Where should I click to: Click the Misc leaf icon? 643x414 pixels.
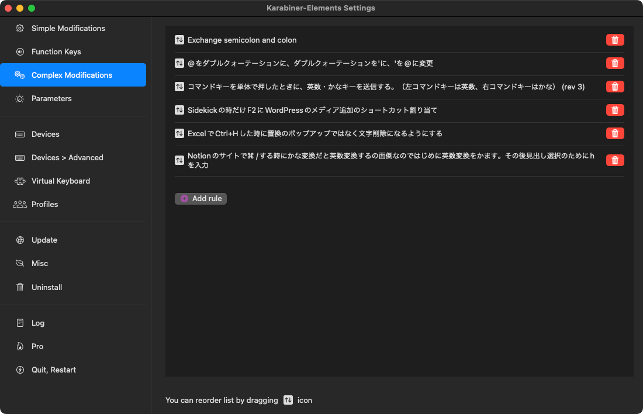pyautogui.click(x=20, y=263)
